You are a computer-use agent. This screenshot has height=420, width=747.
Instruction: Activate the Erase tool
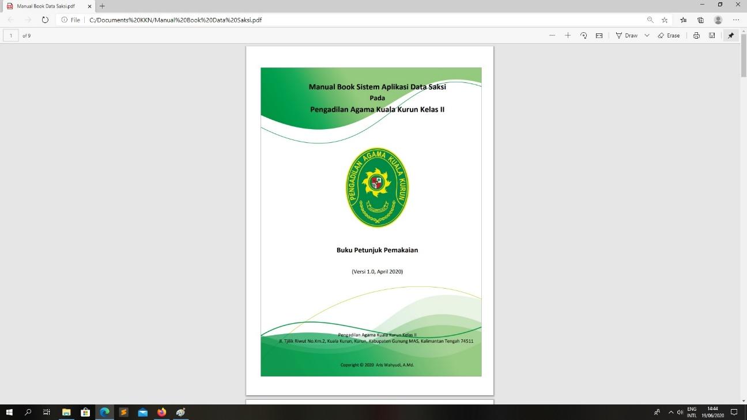[669, 35]
